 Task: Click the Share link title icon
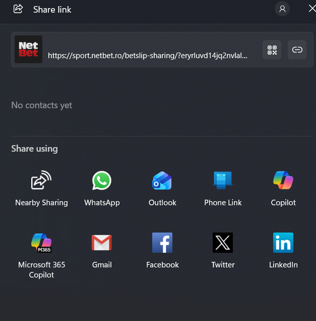(x=18, y=9)
